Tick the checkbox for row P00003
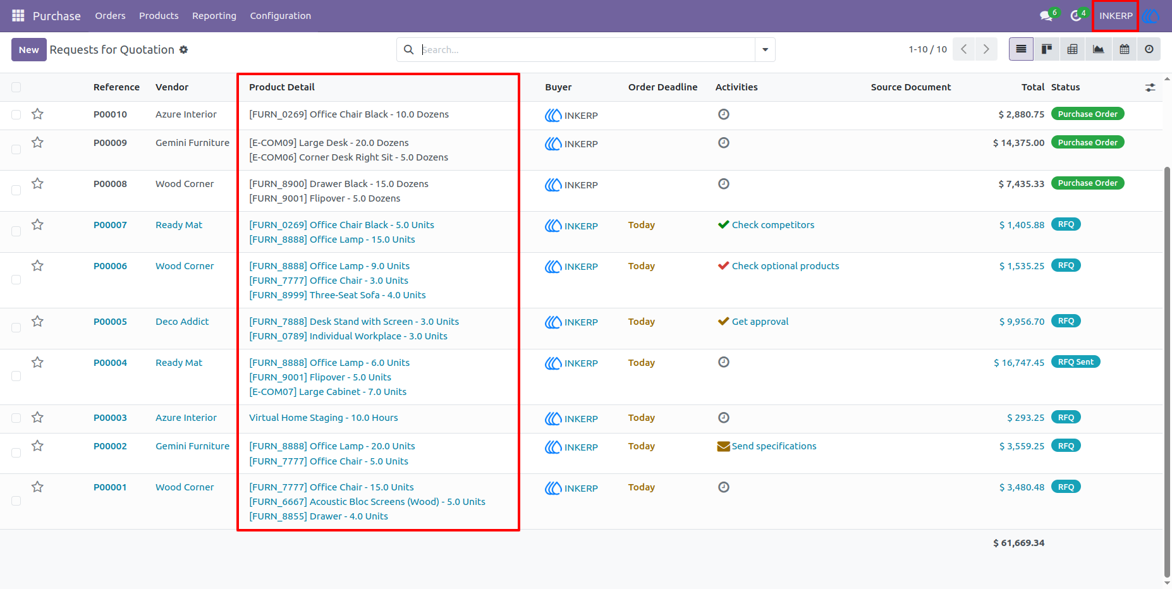This screenshot has width=1172, height=589. 16,418
